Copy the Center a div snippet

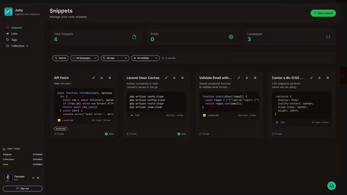319,78
